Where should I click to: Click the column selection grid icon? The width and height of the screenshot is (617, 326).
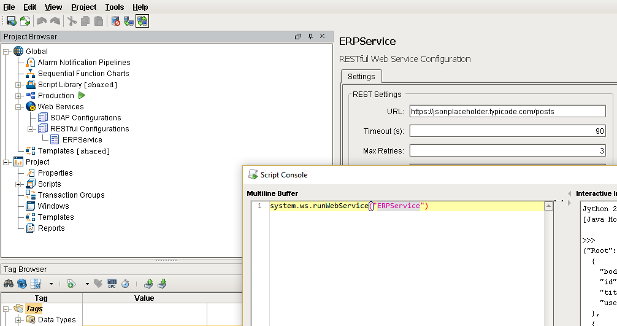tap(36, 284)
